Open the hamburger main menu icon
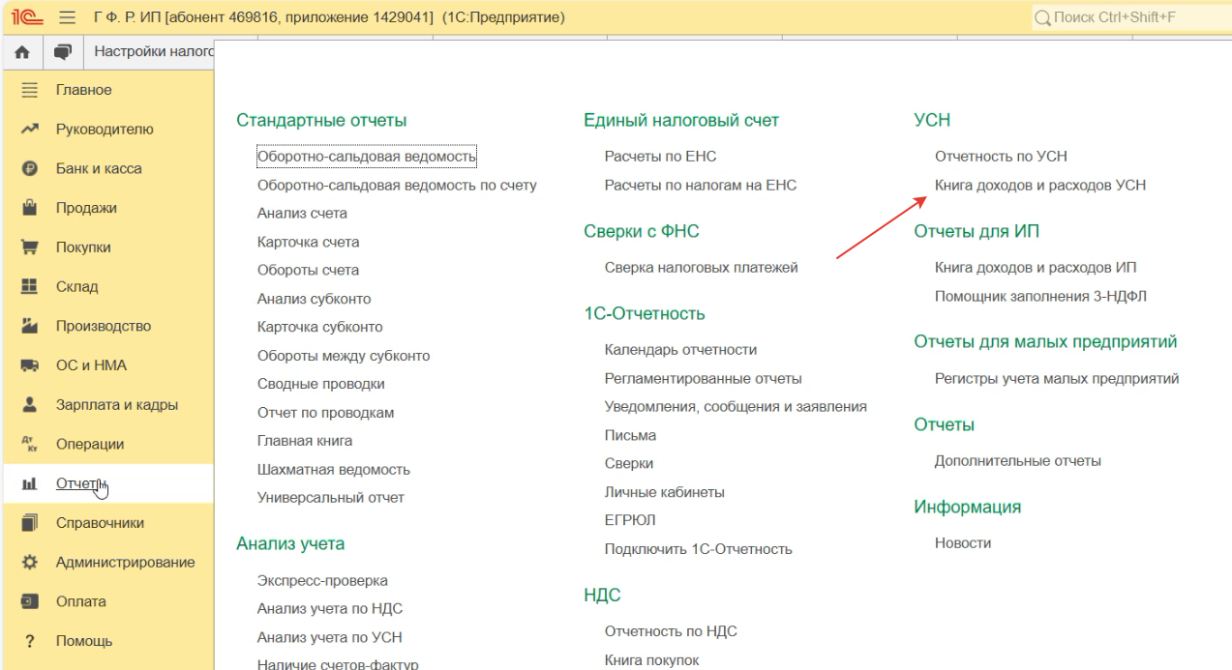The width and height of the screenshot is (1232, 670). pyautogui.click(x=67, y=17)
